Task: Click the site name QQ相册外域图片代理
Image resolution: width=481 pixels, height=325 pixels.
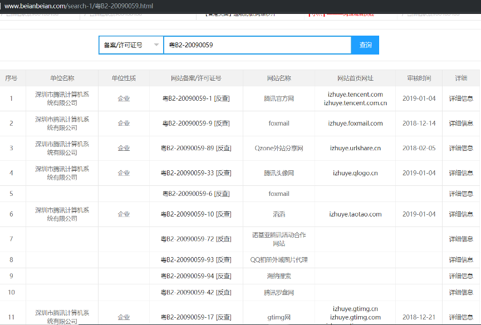Action: click(279, 260)
